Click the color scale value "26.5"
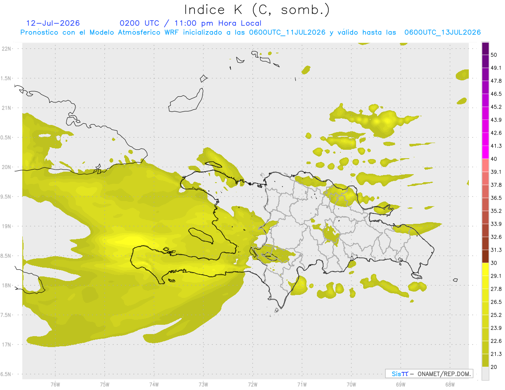Viewport: 505px width, 390px height. 496,302
